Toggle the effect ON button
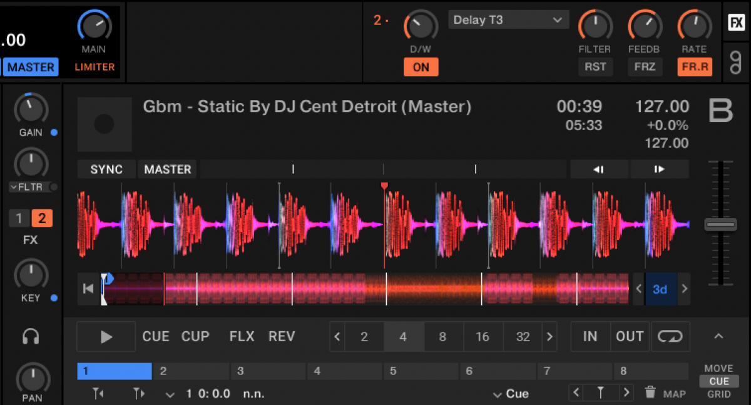The image size is (751, 405). click(x=421, y=67)
